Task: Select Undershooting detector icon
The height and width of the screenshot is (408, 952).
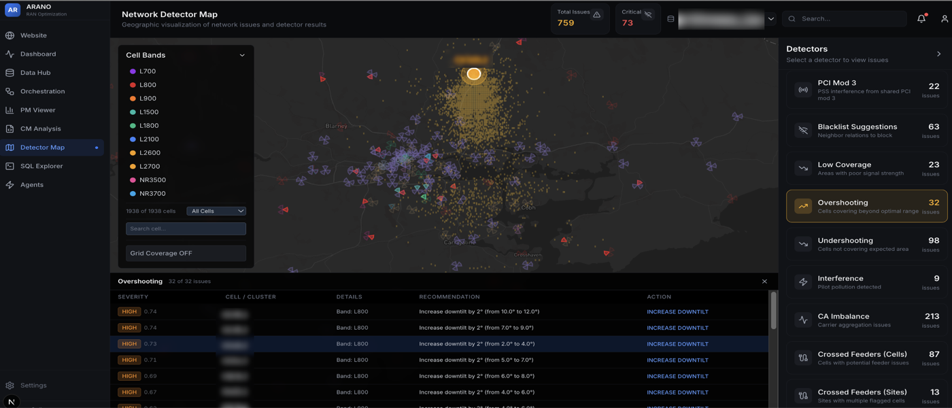Action: pyautogui.click(x=803, y=244)
